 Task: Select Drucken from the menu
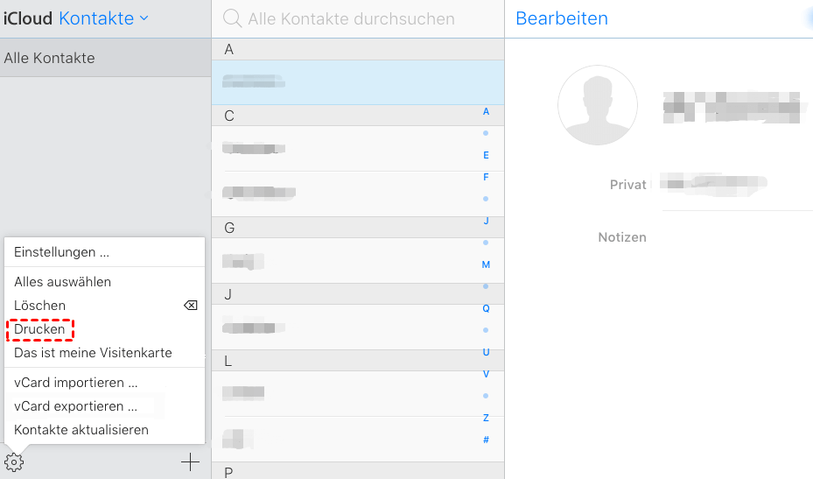pyautogui.click(x=39, y=329)
